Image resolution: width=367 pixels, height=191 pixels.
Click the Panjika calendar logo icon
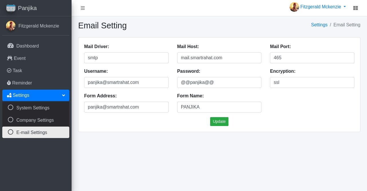[11, 8]
